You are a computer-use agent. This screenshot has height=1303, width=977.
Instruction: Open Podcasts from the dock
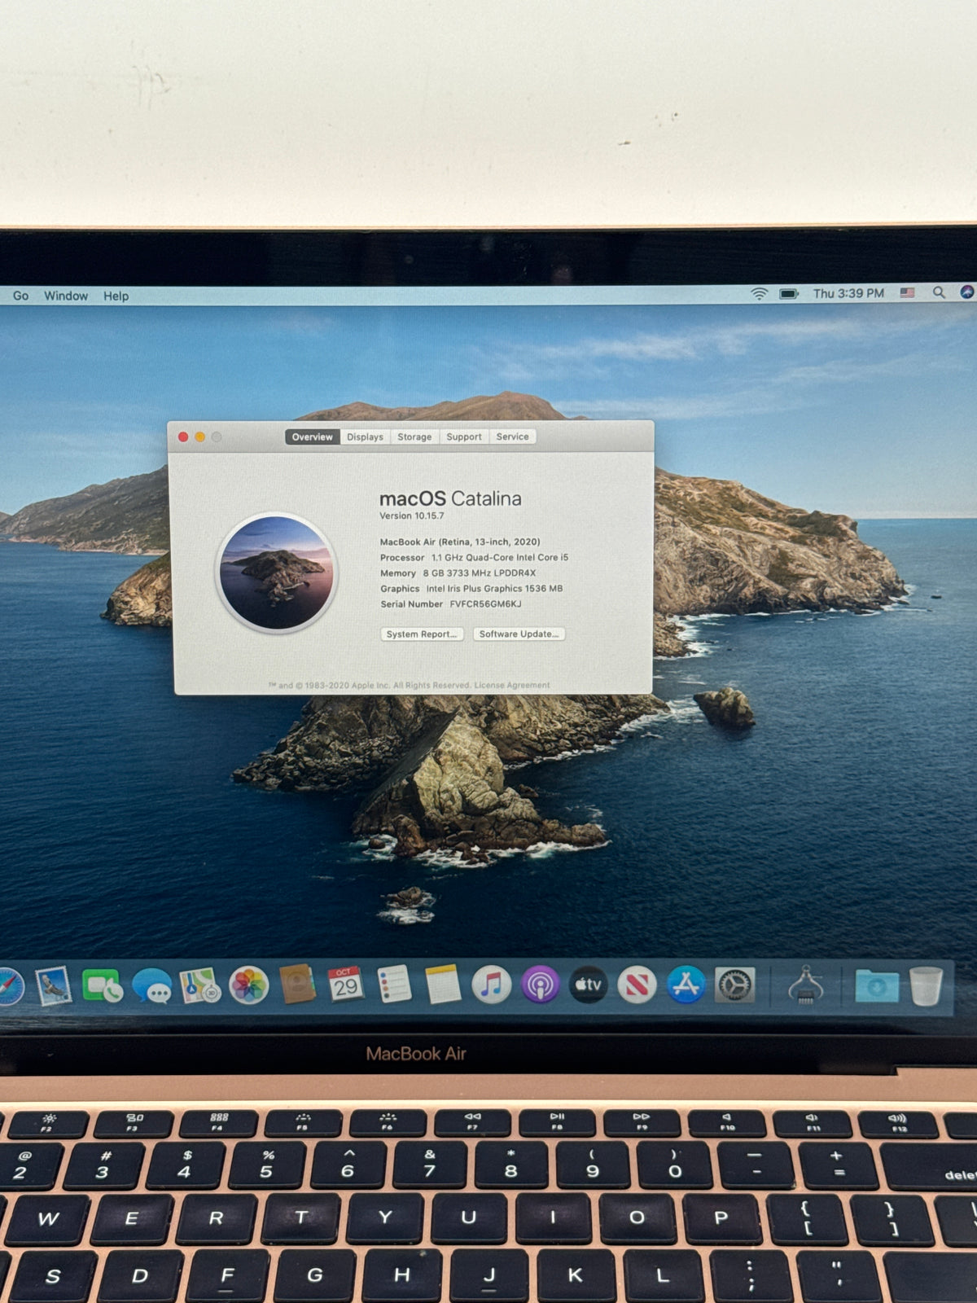pyautogui.click(x=541, y=985)
